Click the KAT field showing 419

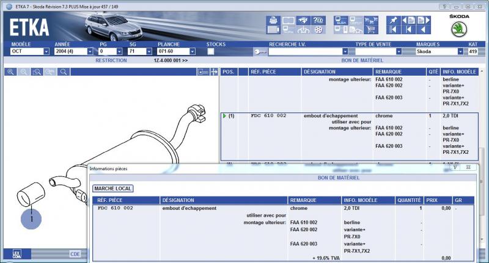(473, 51)
